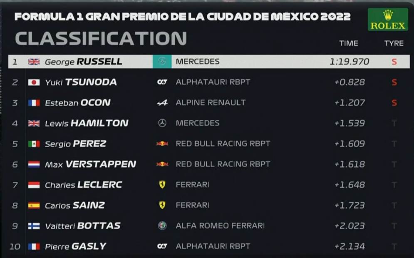Image resolution: width=414 pixels, height=258 pixels.
Task: Click the Red Bull logo beside Perez
Action: 162,144
